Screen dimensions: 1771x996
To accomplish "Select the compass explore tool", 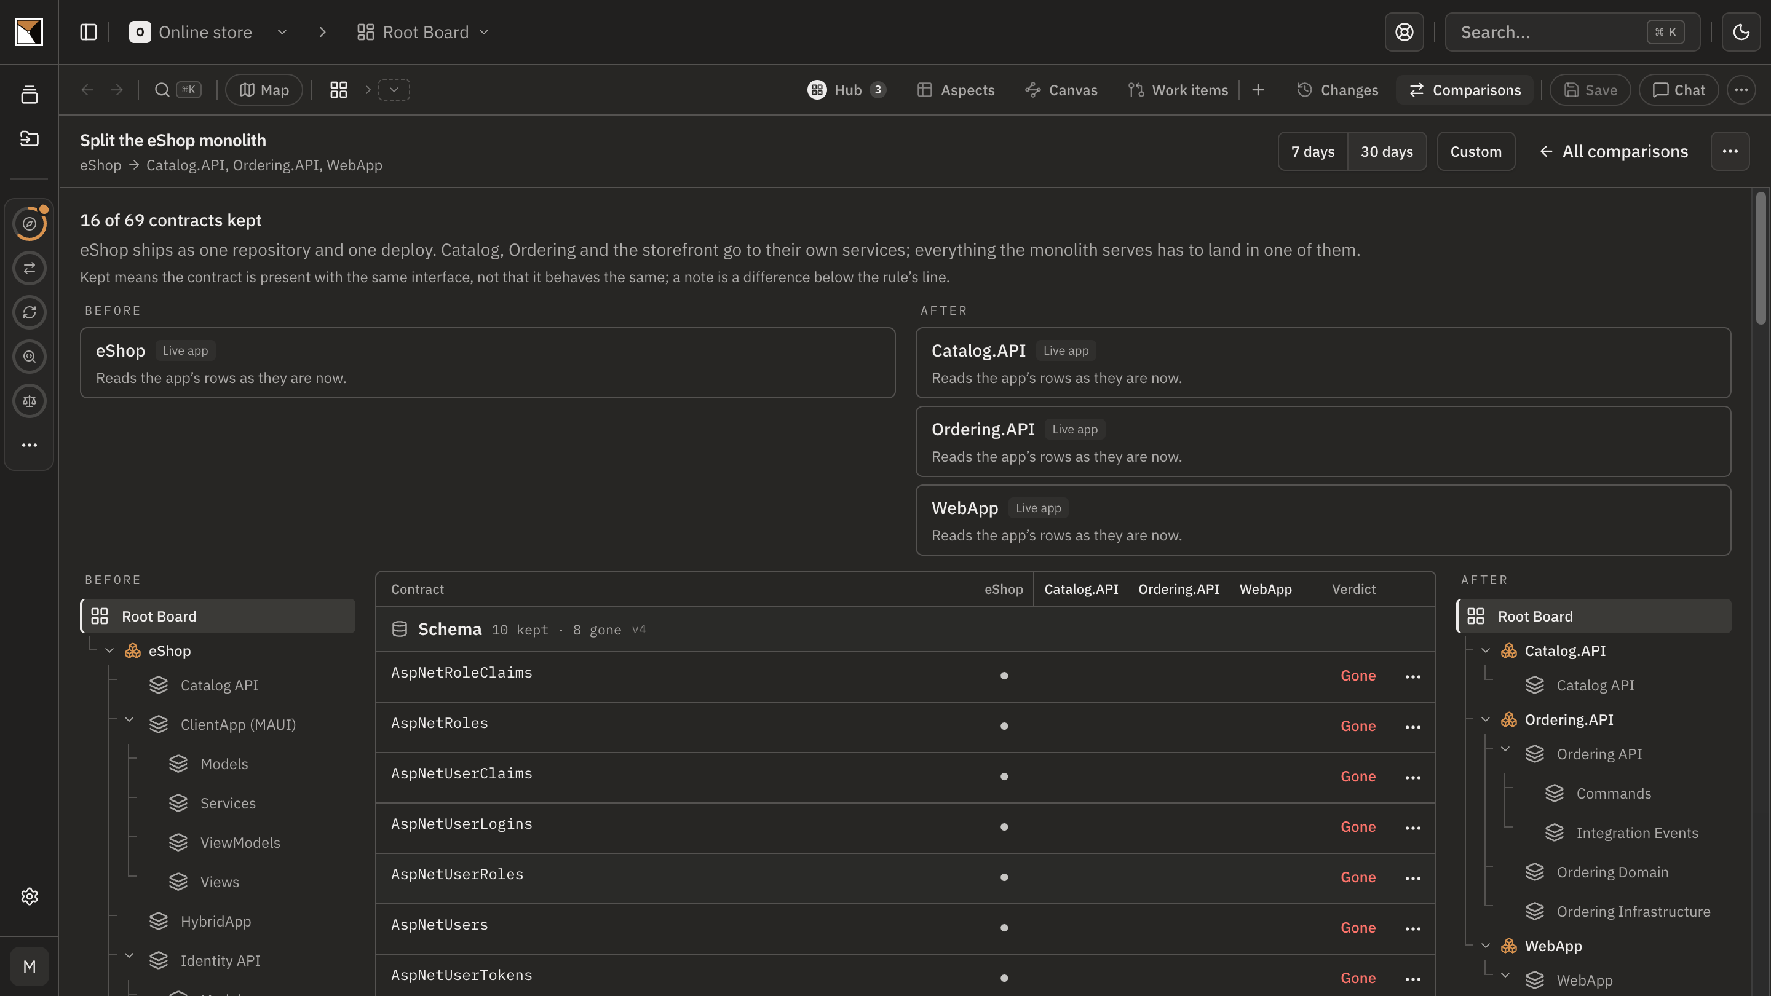I will pos(29,223).
